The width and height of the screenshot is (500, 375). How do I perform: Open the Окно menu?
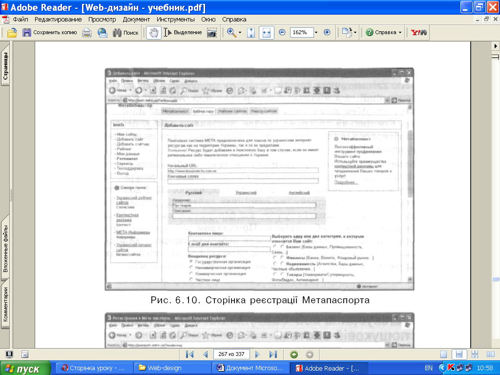coord(208,20)
